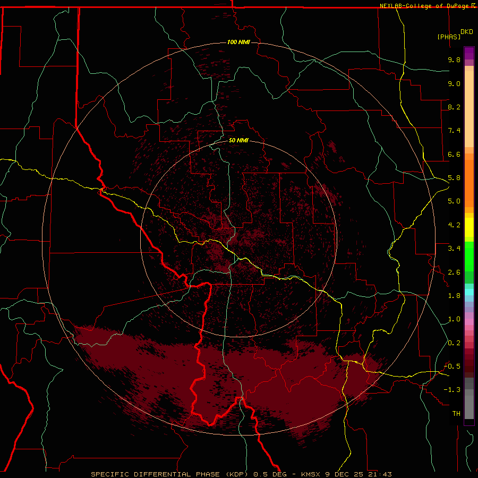Pick the purple segment of the color bar
This screenshot has height=478, width=478.
(x=469, y=53)
